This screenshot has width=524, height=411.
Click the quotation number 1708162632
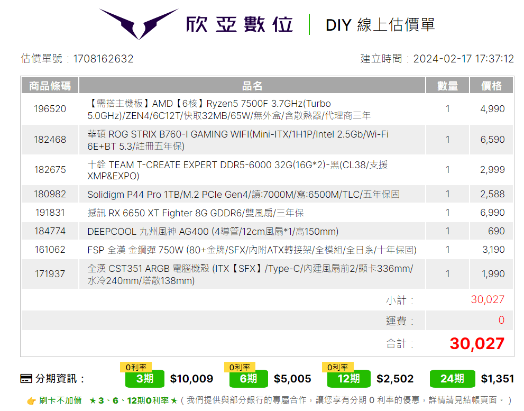(x=102, y=59)
